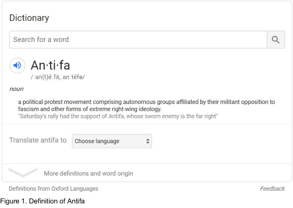Click the magnifying glass search icon
The width and height of the screenshot is (293, 208).
pos(275,40)
